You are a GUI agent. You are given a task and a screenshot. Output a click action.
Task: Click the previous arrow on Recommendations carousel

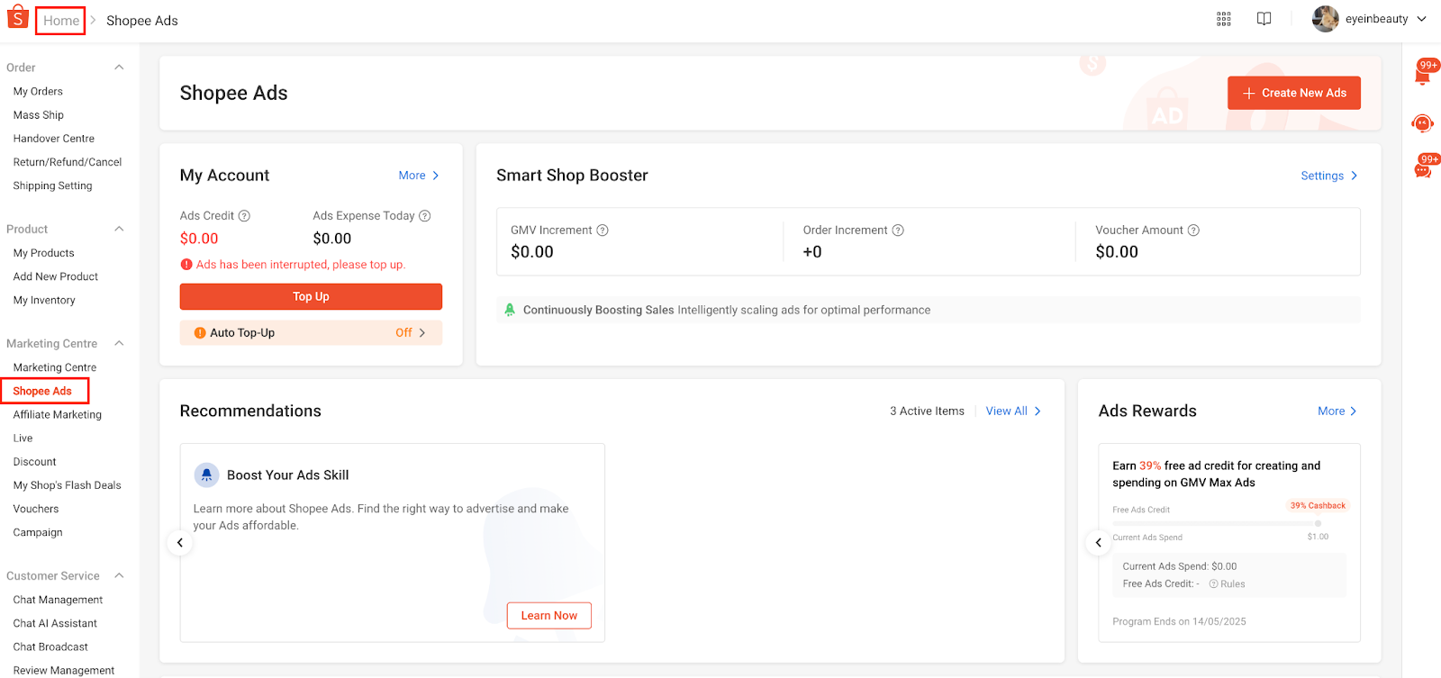click(x=180, y=543)
